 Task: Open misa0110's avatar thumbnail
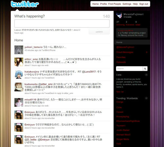click(x=19, y=102)
